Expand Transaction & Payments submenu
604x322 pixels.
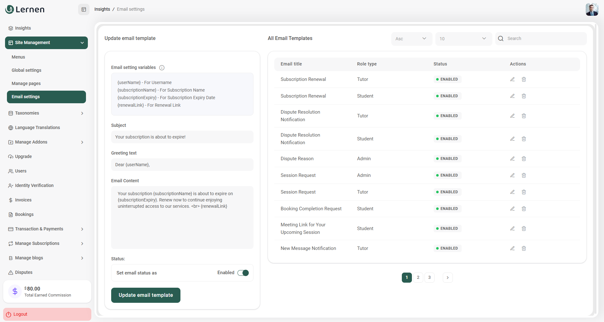(46, 229)
